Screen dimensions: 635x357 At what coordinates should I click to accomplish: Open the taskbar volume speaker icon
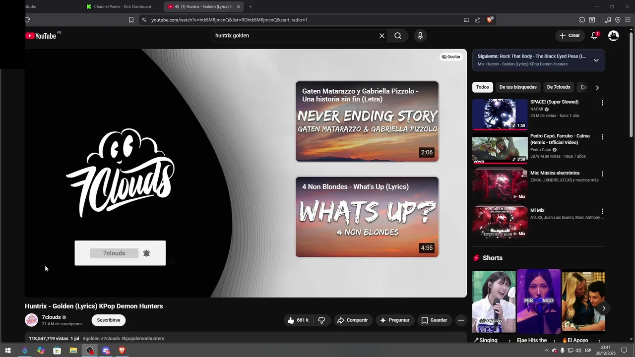[578, 351]
